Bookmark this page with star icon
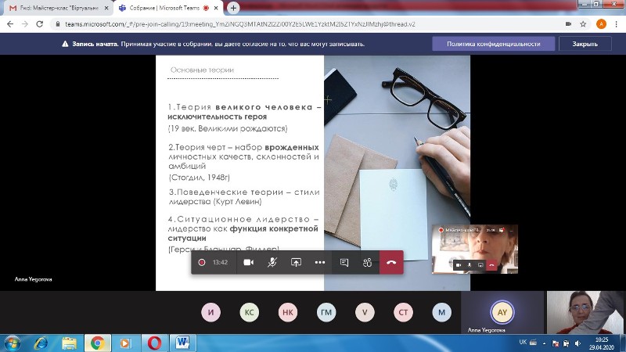This screenshot has width=626, height=352. click(x=584, y=24)
